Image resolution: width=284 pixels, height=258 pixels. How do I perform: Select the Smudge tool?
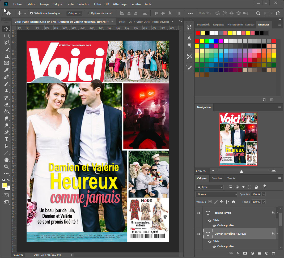[6, 118]
